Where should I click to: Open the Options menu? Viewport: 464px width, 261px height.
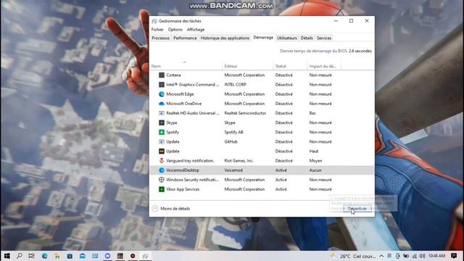[x=175, y=30]
